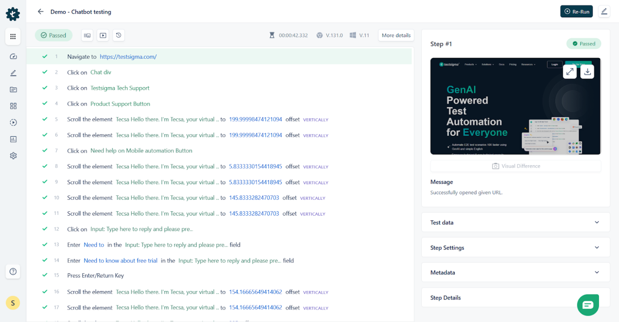Viewport: 619px width, 322px height.
Task: Open the Elements grid icon in sidebar
Action: 13,106
